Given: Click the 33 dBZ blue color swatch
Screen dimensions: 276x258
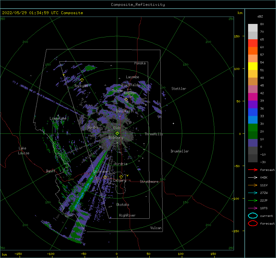Looking at the screenshot, I should click(x=253, y=112).
